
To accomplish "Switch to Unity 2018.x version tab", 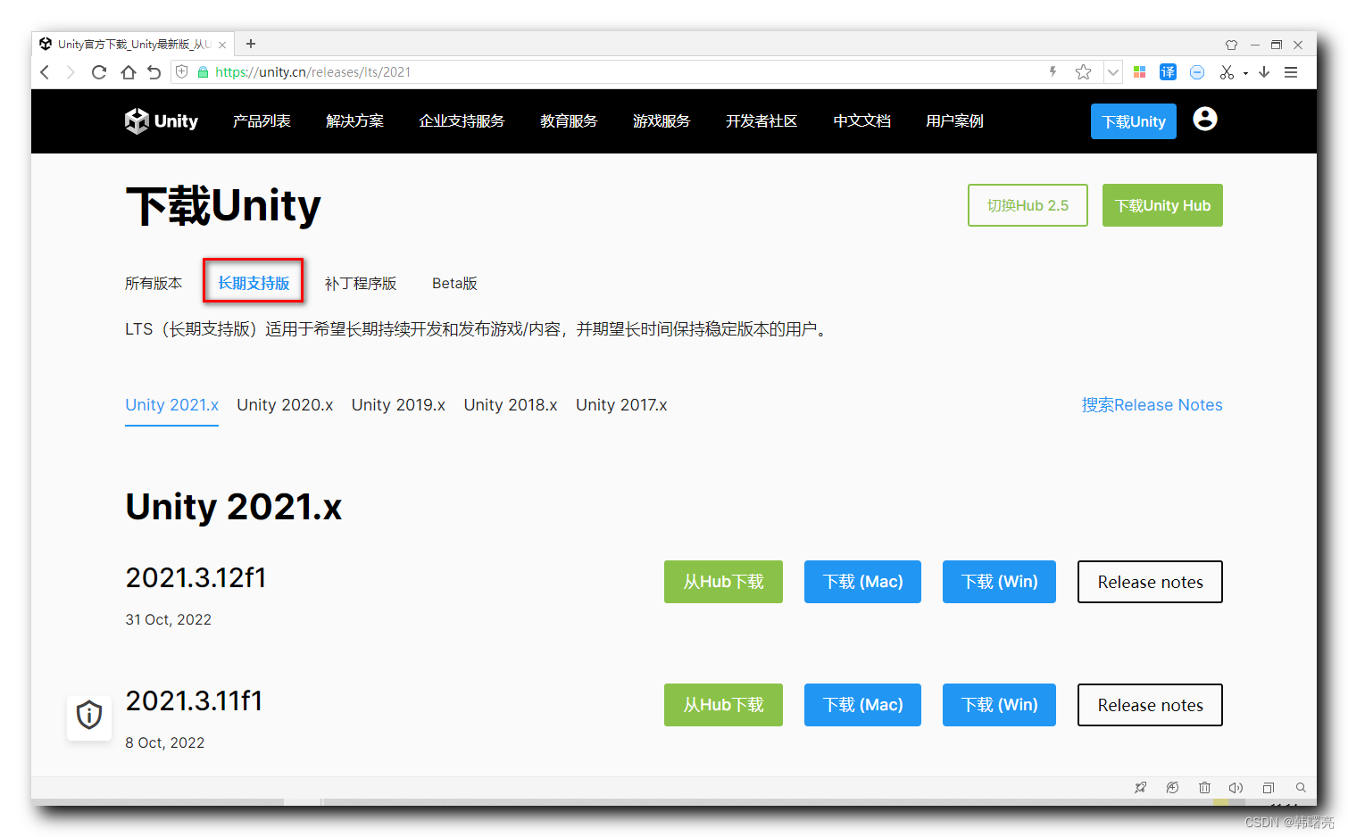I will coord(511,405).
